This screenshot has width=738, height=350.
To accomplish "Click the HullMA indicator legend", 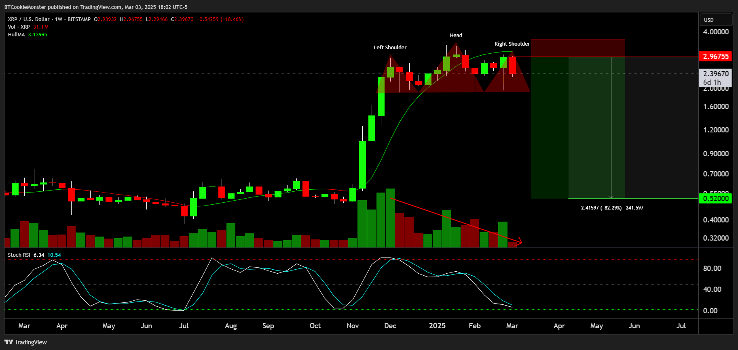I will (x=16, y=34).
